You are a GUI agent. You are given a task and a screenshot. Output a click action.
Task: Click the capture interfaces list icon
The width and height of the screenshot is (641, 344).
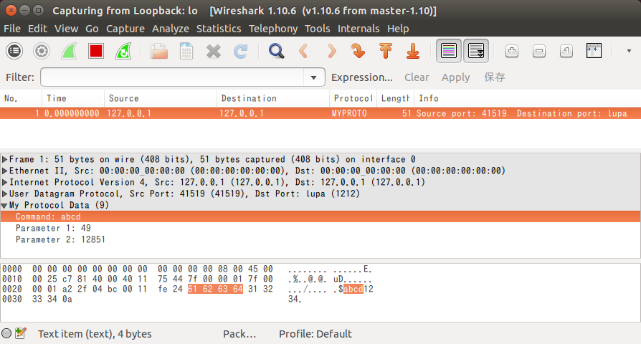[14, 51]
